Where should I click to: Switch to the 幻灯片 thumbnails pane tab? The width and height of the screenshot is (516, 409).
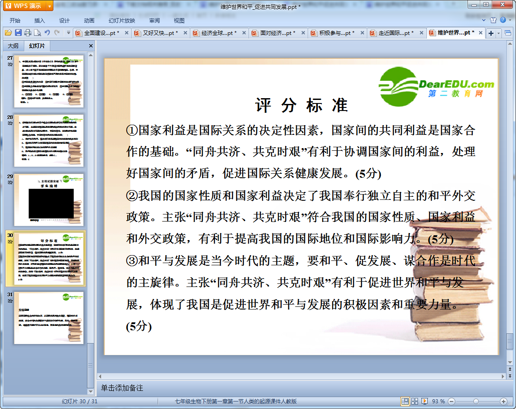(37, 46)
